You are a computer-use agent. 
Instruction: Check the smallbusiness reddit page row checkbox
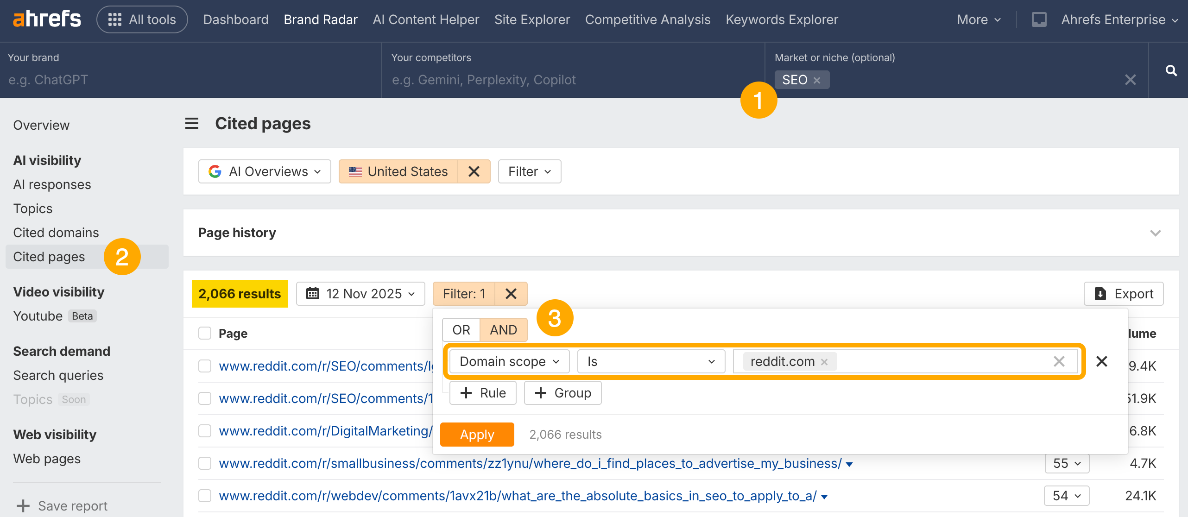[x=205, y=463]
